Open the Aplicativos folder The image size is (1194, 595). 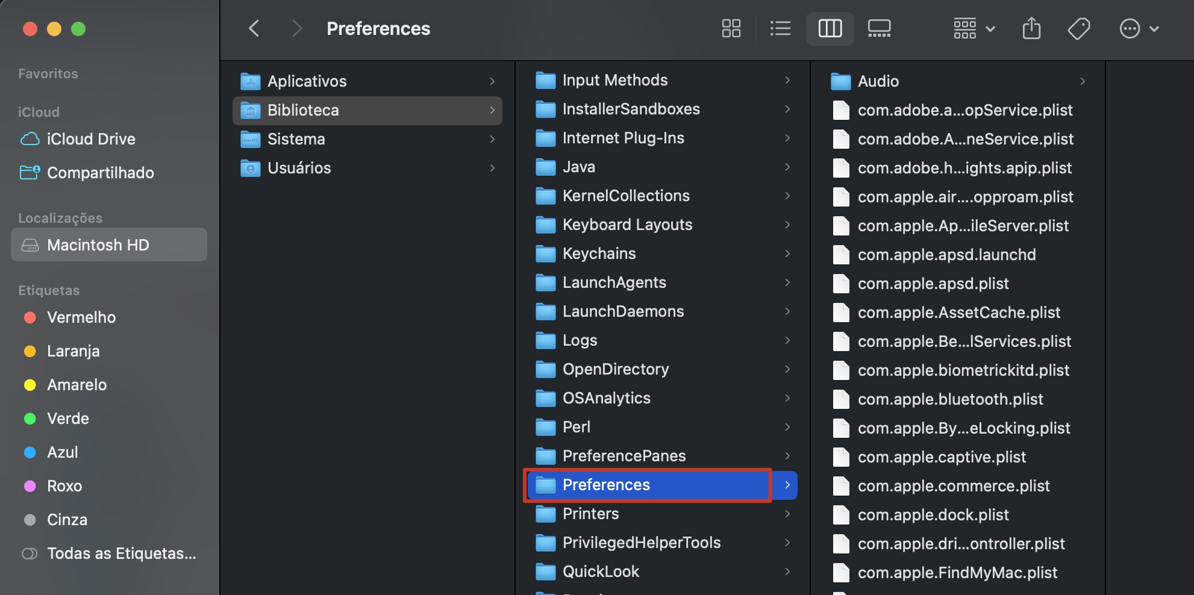coord(308,81)
